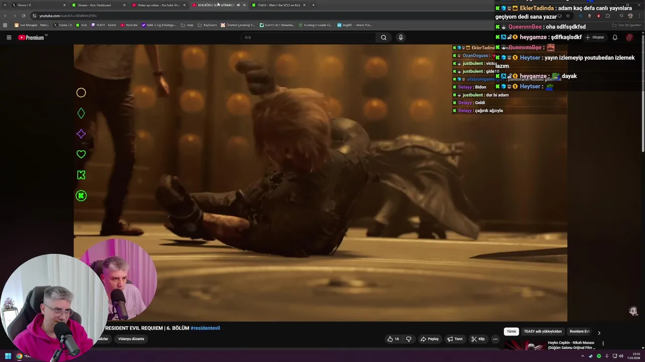The width and height of the screenshot is (645, 362).
Task: Start voice search with the microphone icon
Action: coord(401,37)
